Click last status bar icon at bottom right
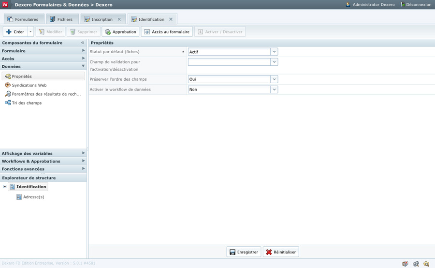This screenshot has width=435, height=268. 426,264
